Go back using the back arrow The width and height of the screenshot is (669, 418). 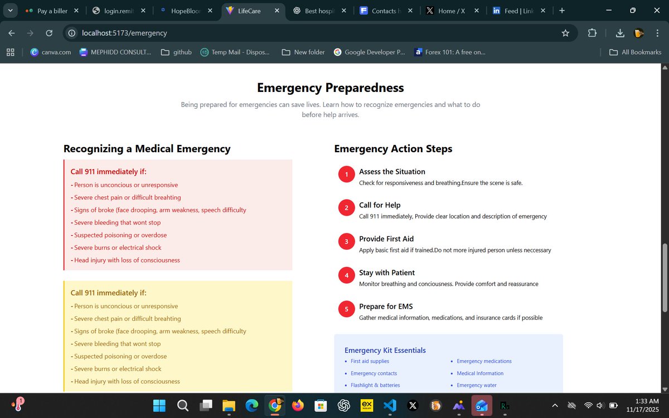pos(11,33)
